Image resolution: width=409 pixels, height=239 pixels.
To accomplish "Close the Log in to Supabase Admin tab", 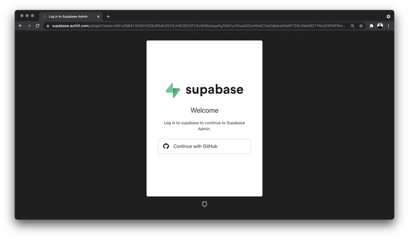I will coord(98,16).
